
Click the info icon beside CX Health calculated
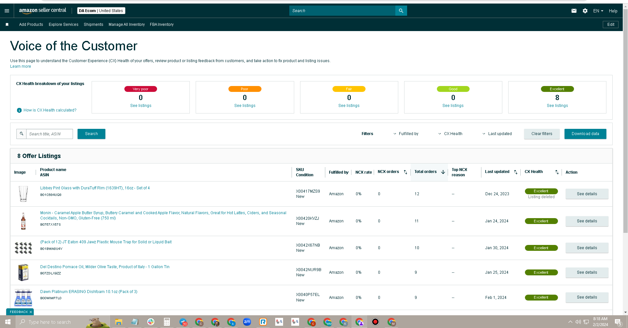[19, 110]
